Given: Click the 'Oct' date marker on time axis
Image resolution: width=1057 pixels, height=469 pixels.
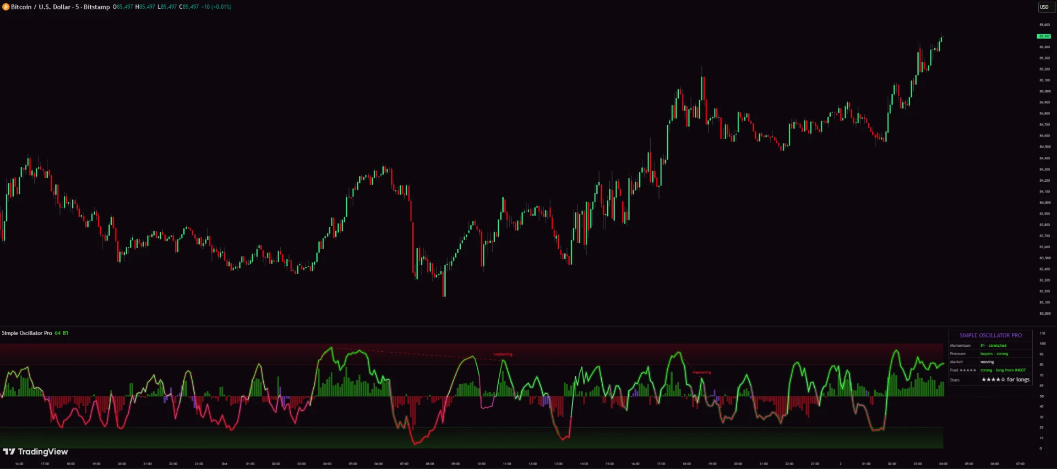Looking at the screenshot, I should tap(225, 464).
